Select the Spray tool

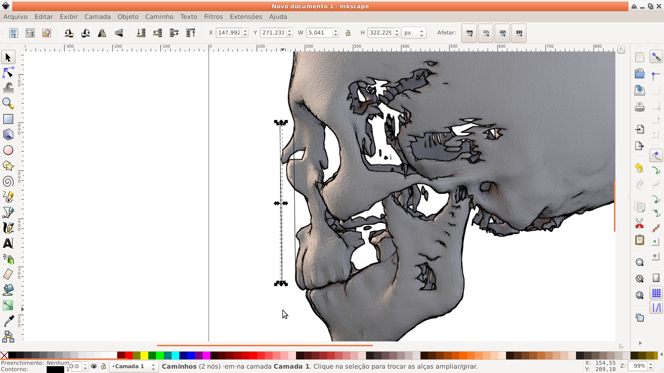pos(8,259)
